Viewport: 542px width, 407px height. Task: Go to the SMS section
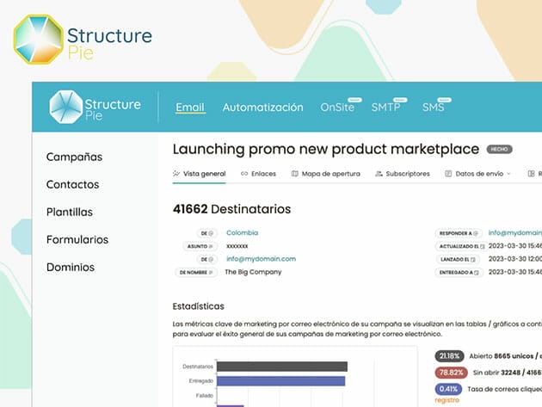click(x=433, y=108)
